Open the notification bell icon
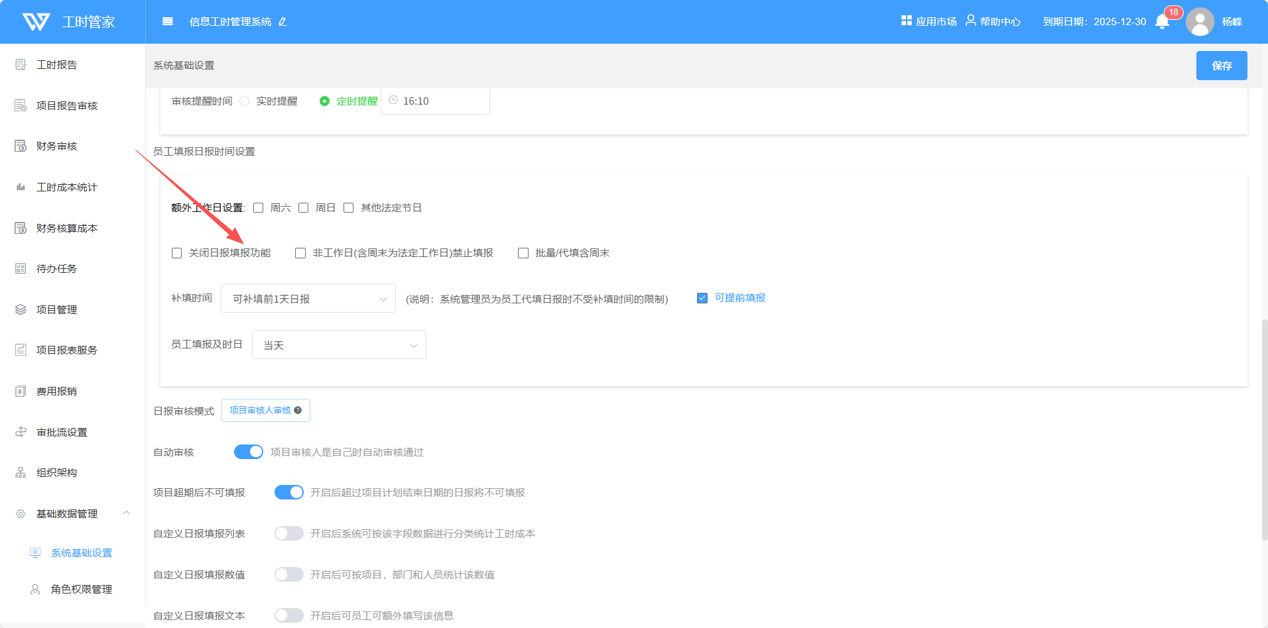The width and height of the screenshot is (1268, 628). click(1162, 22)
